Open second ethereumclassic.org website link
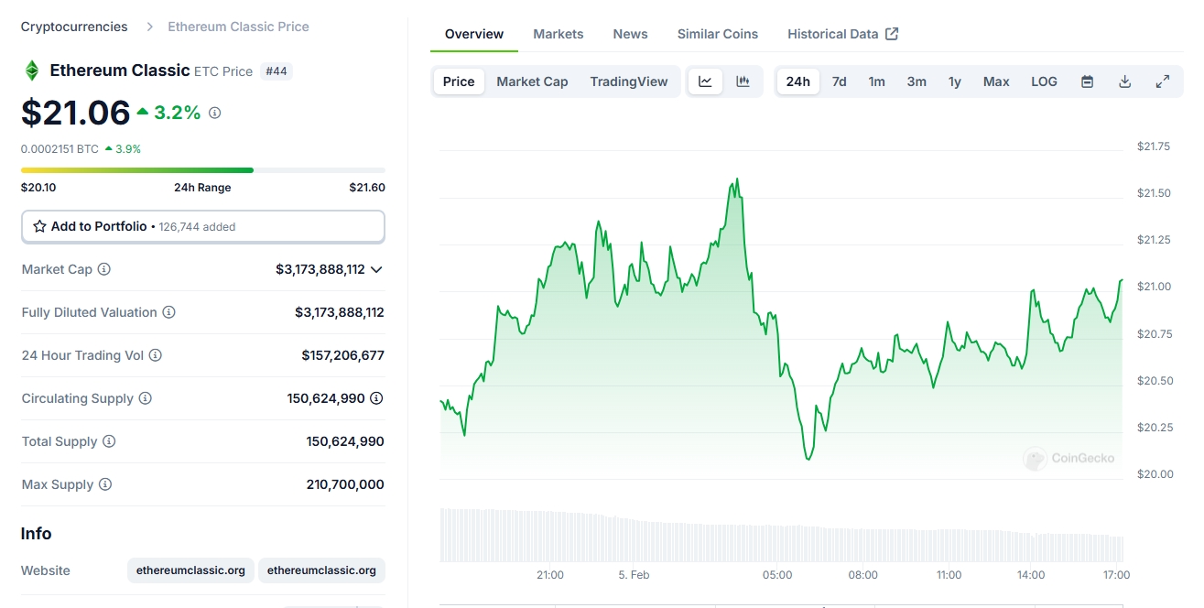This screenshot has width=1204, height=608. 321,570
